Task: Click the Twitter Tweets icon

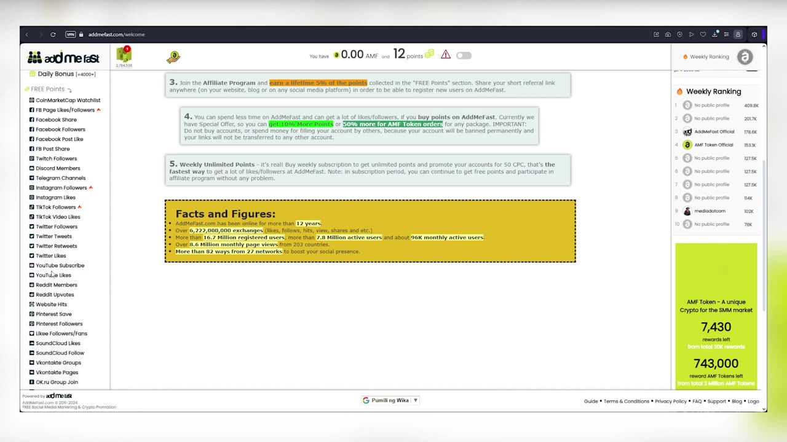Action: tap(32, 236)
